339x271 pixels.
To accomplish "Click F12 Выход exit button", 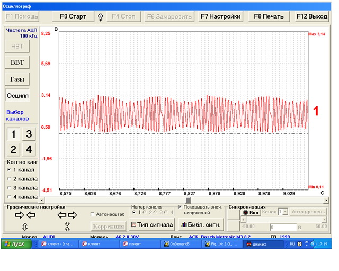I will point(312,16).
